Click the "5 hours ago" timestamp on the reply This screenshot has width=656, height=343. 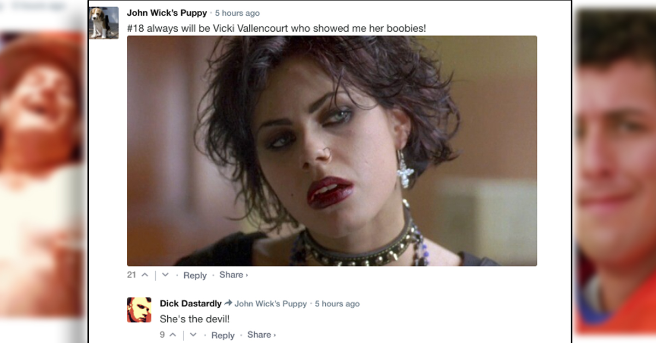point(337,304)
